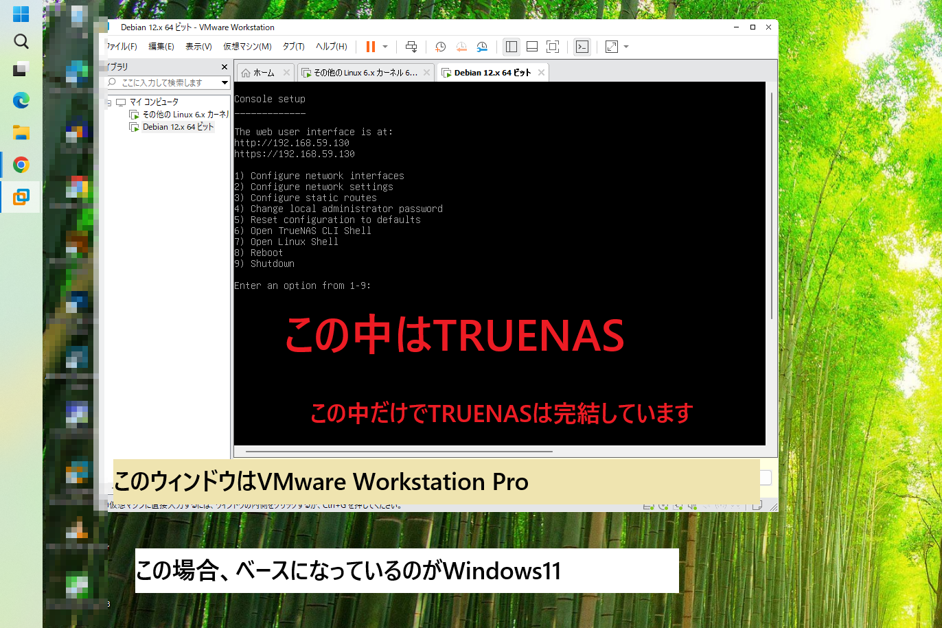The height and width of the screenshot is (628, 942).
Task: Expand the stretch guest dropdown arrow
Action: click(x=626, y=47)
